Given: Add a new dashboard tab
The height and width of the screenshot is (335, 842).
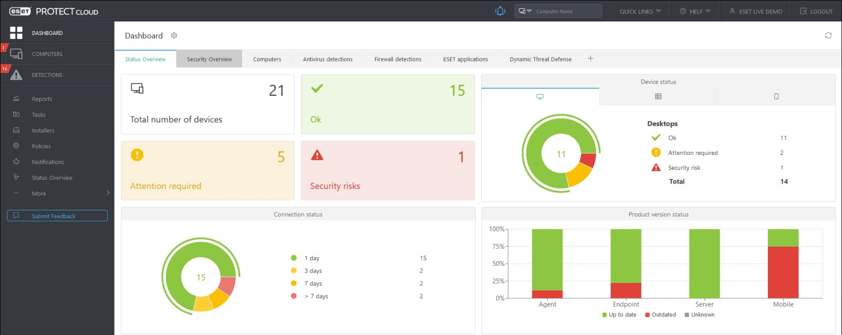Looking at the screenshot, I should coord(590,58).
